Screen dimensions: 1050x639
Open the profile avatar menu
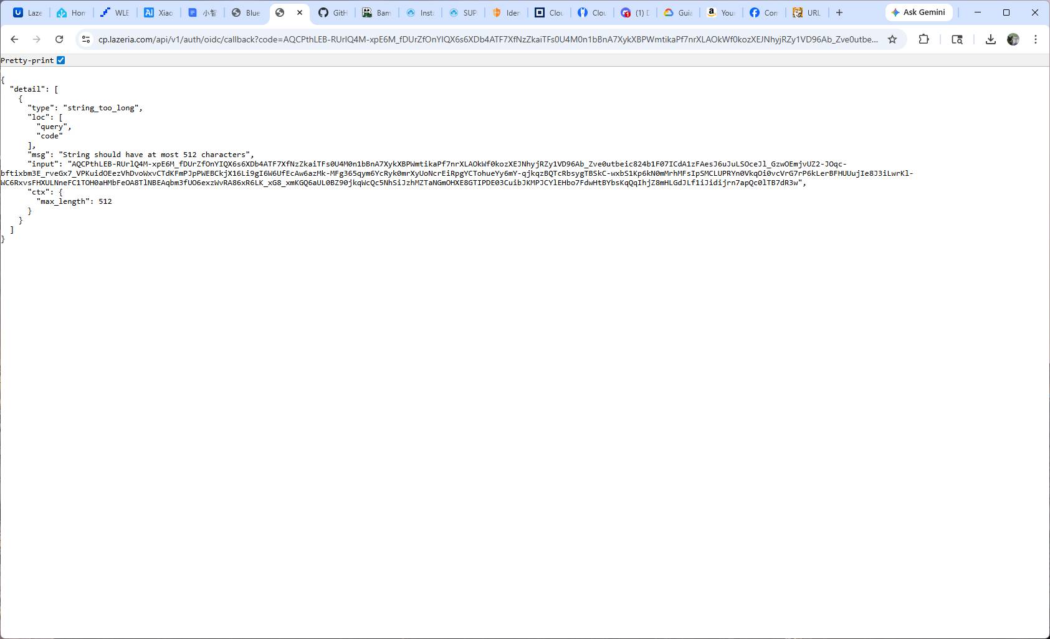pos(1013,39)
